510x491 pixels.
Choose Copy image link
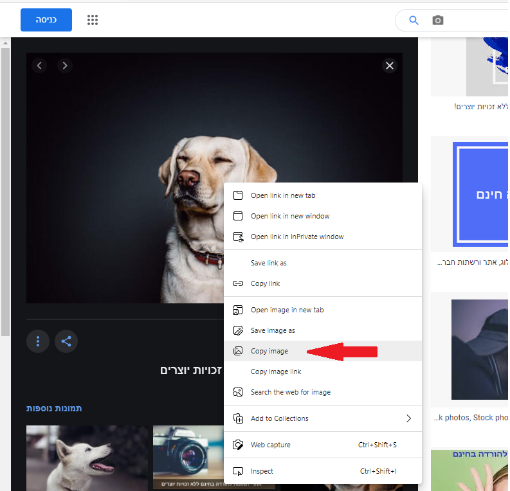(323, 371)
